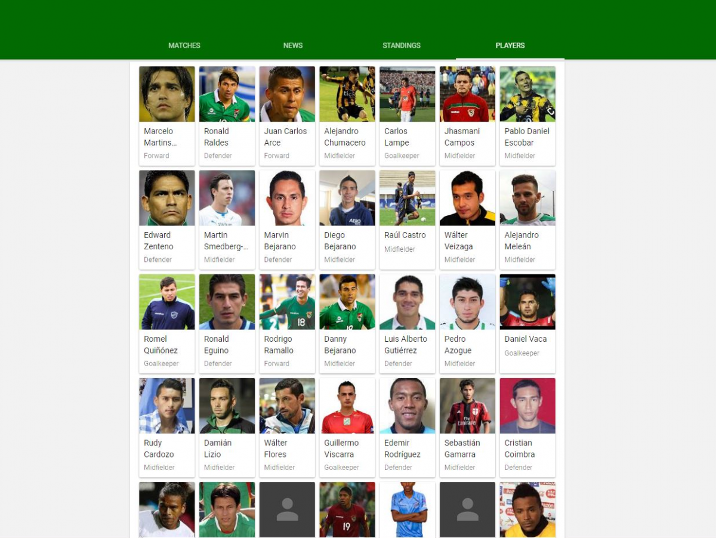716x538 pixels.
Task: Open Marcelo Martins player photo
Action: point(167,94)
